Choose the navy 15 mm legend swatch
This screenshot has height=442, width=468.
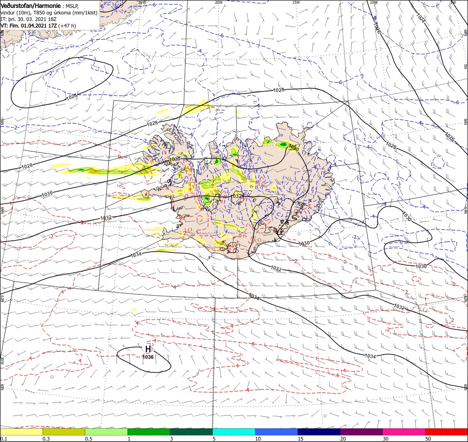tap(319, 432)
